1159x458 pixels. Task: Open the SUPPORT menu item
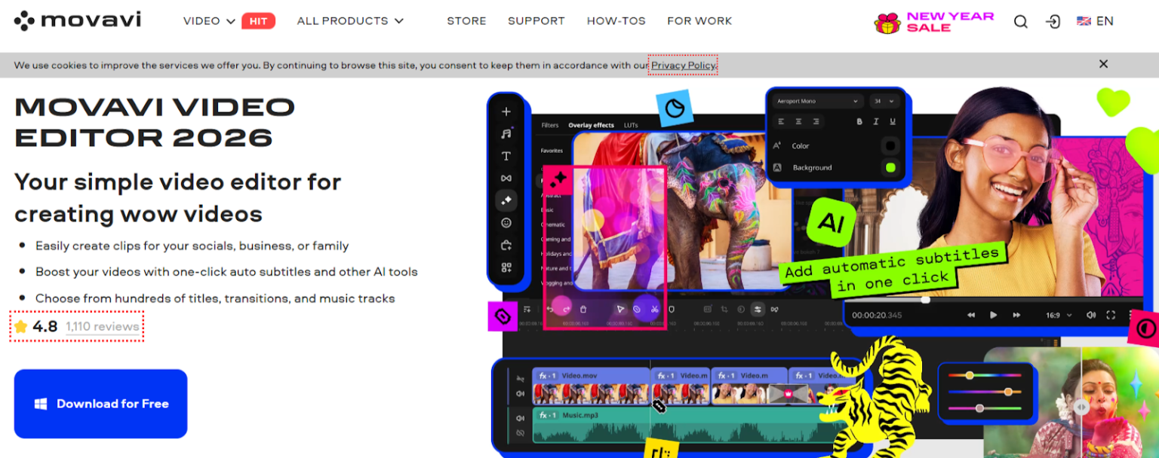click(536, 21)
